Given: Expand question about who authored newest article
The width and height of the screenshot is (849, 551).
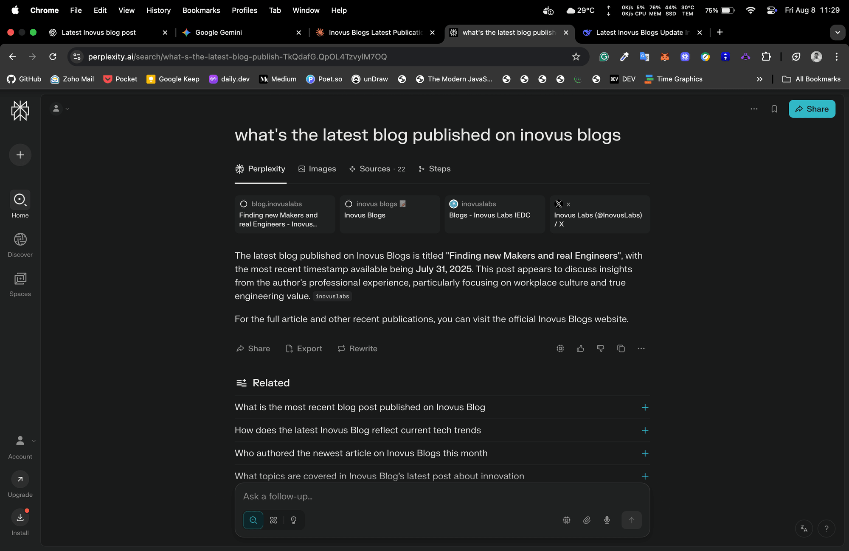Looking at the screenshot, I should click(644, 453).
